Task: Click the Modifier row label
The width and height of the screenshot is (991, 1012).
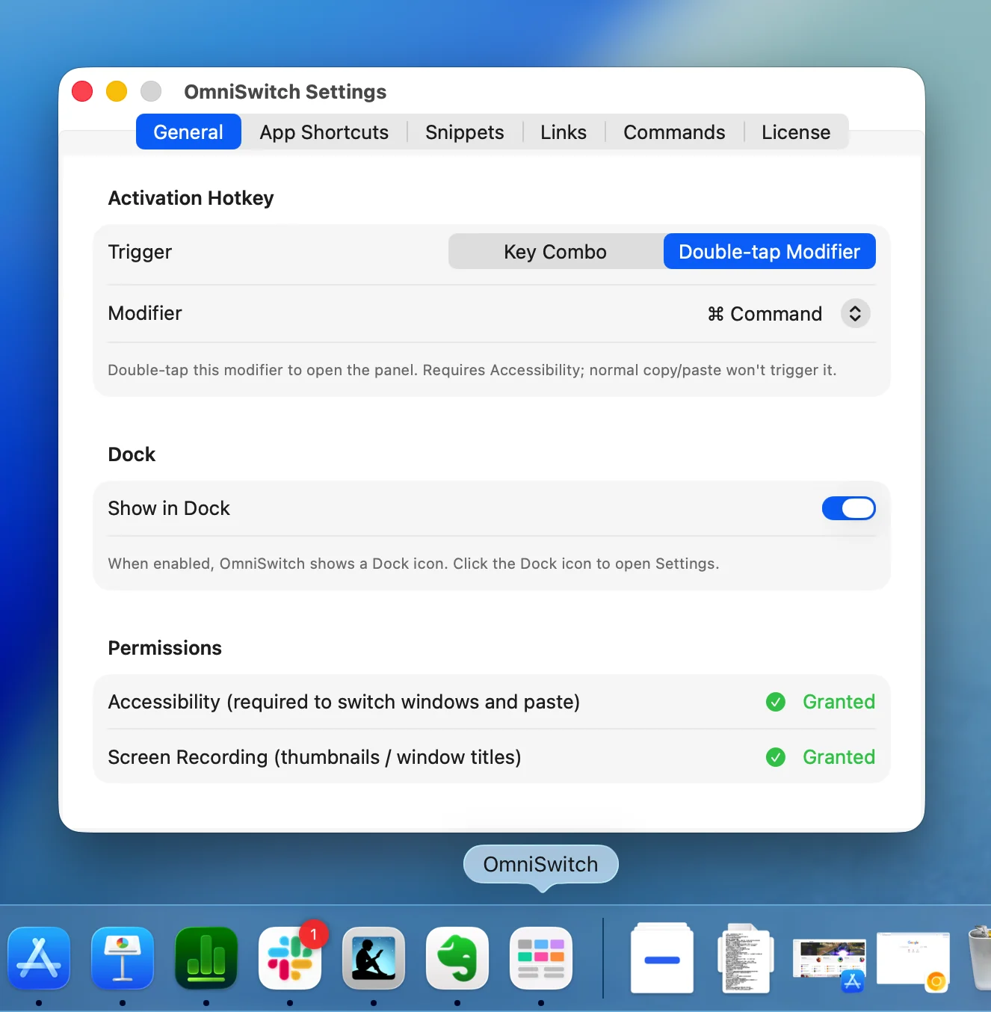Action: click(x=145, y=313)
